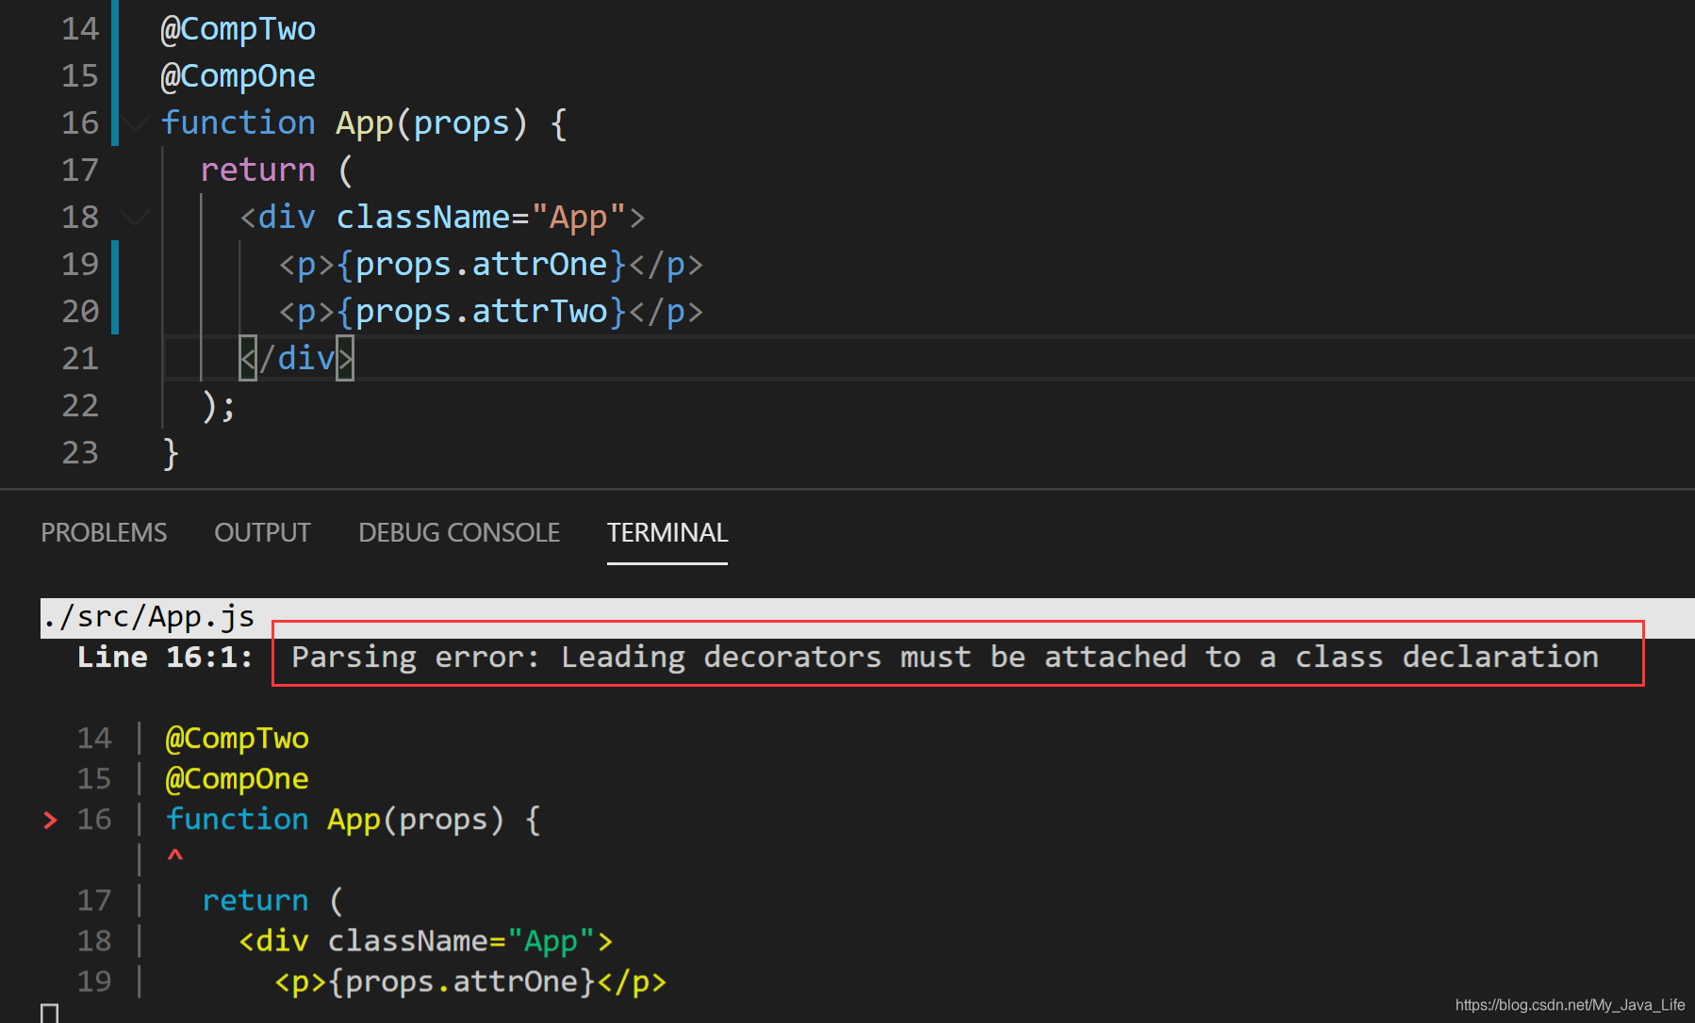The height and width of the screenshot is (1023, 1695).
Task: Select the TERMINAL tab
Action: [667, 532]
